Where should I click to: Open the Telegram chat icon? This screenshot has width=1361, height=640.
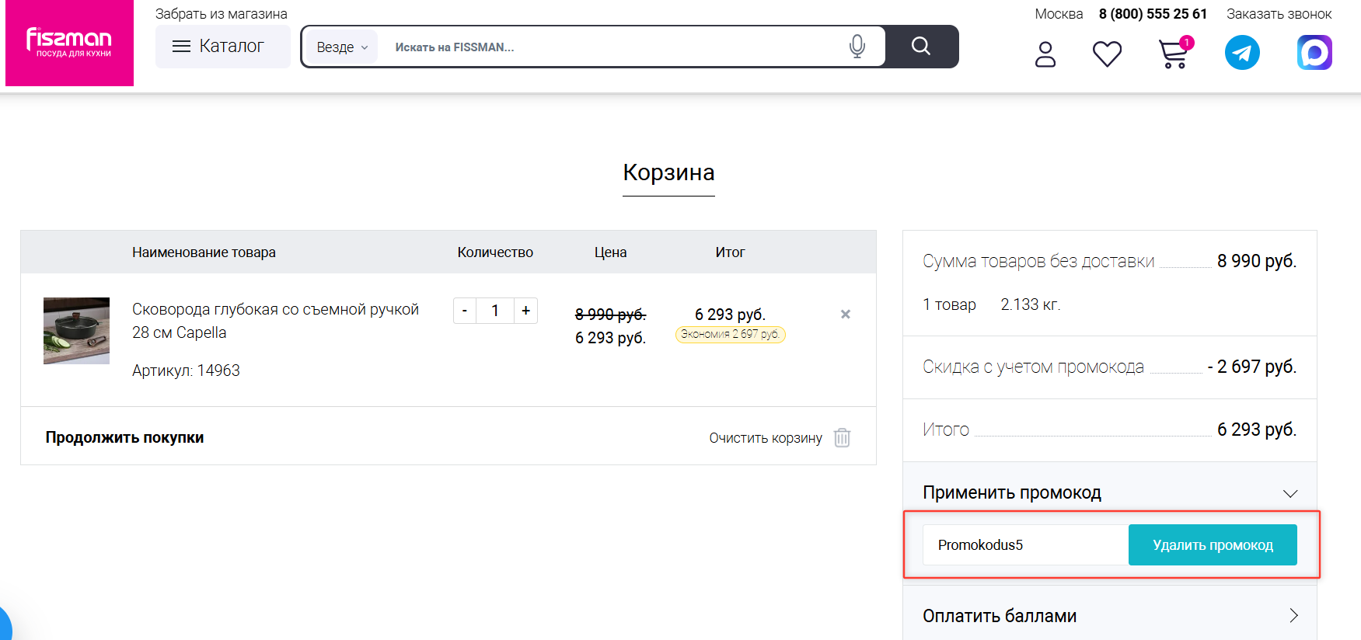[x=1242, y=53]
